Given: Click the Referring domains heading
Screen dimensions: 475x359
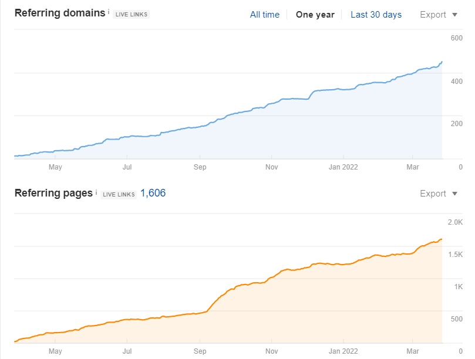Looking at the screenshot, I should click(59, 13).
